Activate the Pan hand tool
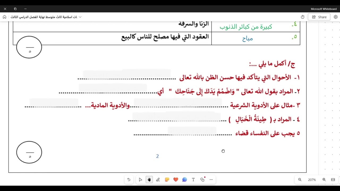 click(149, 180)
